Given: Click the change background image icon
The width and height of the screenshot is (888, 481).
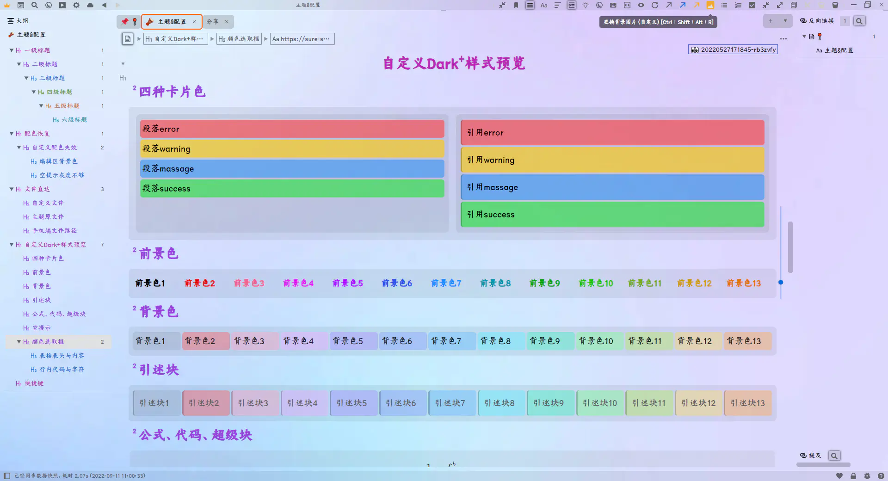Looking at the screenshot, I should (x=710, y=5).
